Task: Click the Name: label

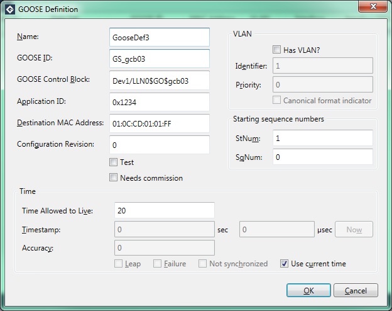Action: pos(28,37)
